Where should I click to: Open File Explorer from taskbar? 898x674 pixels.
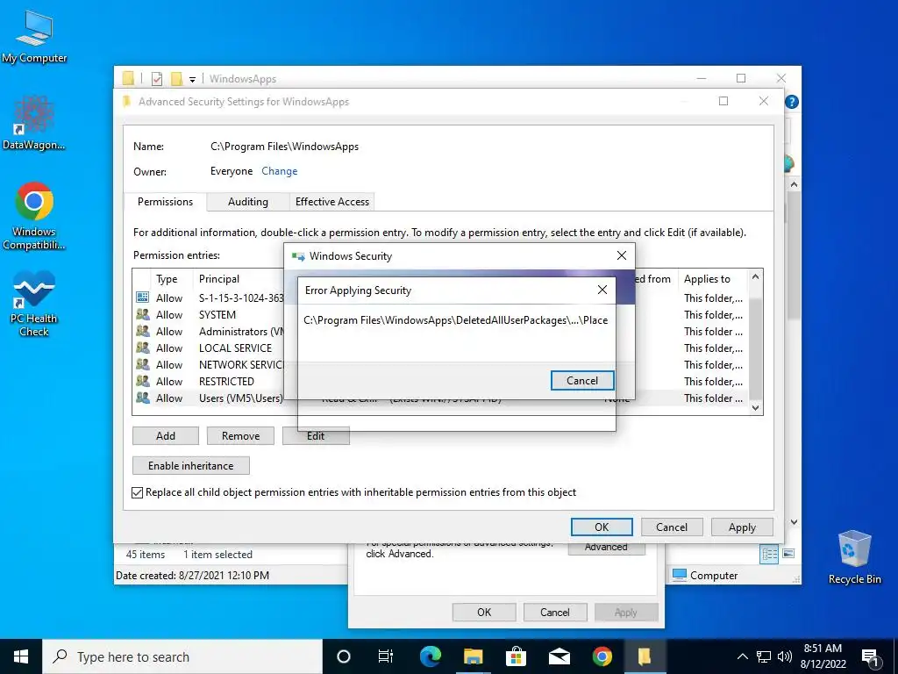(473, 656)
